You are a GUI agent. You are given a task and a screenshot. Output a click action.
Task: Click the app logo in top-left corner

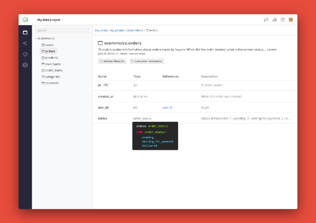pos(25,19)
